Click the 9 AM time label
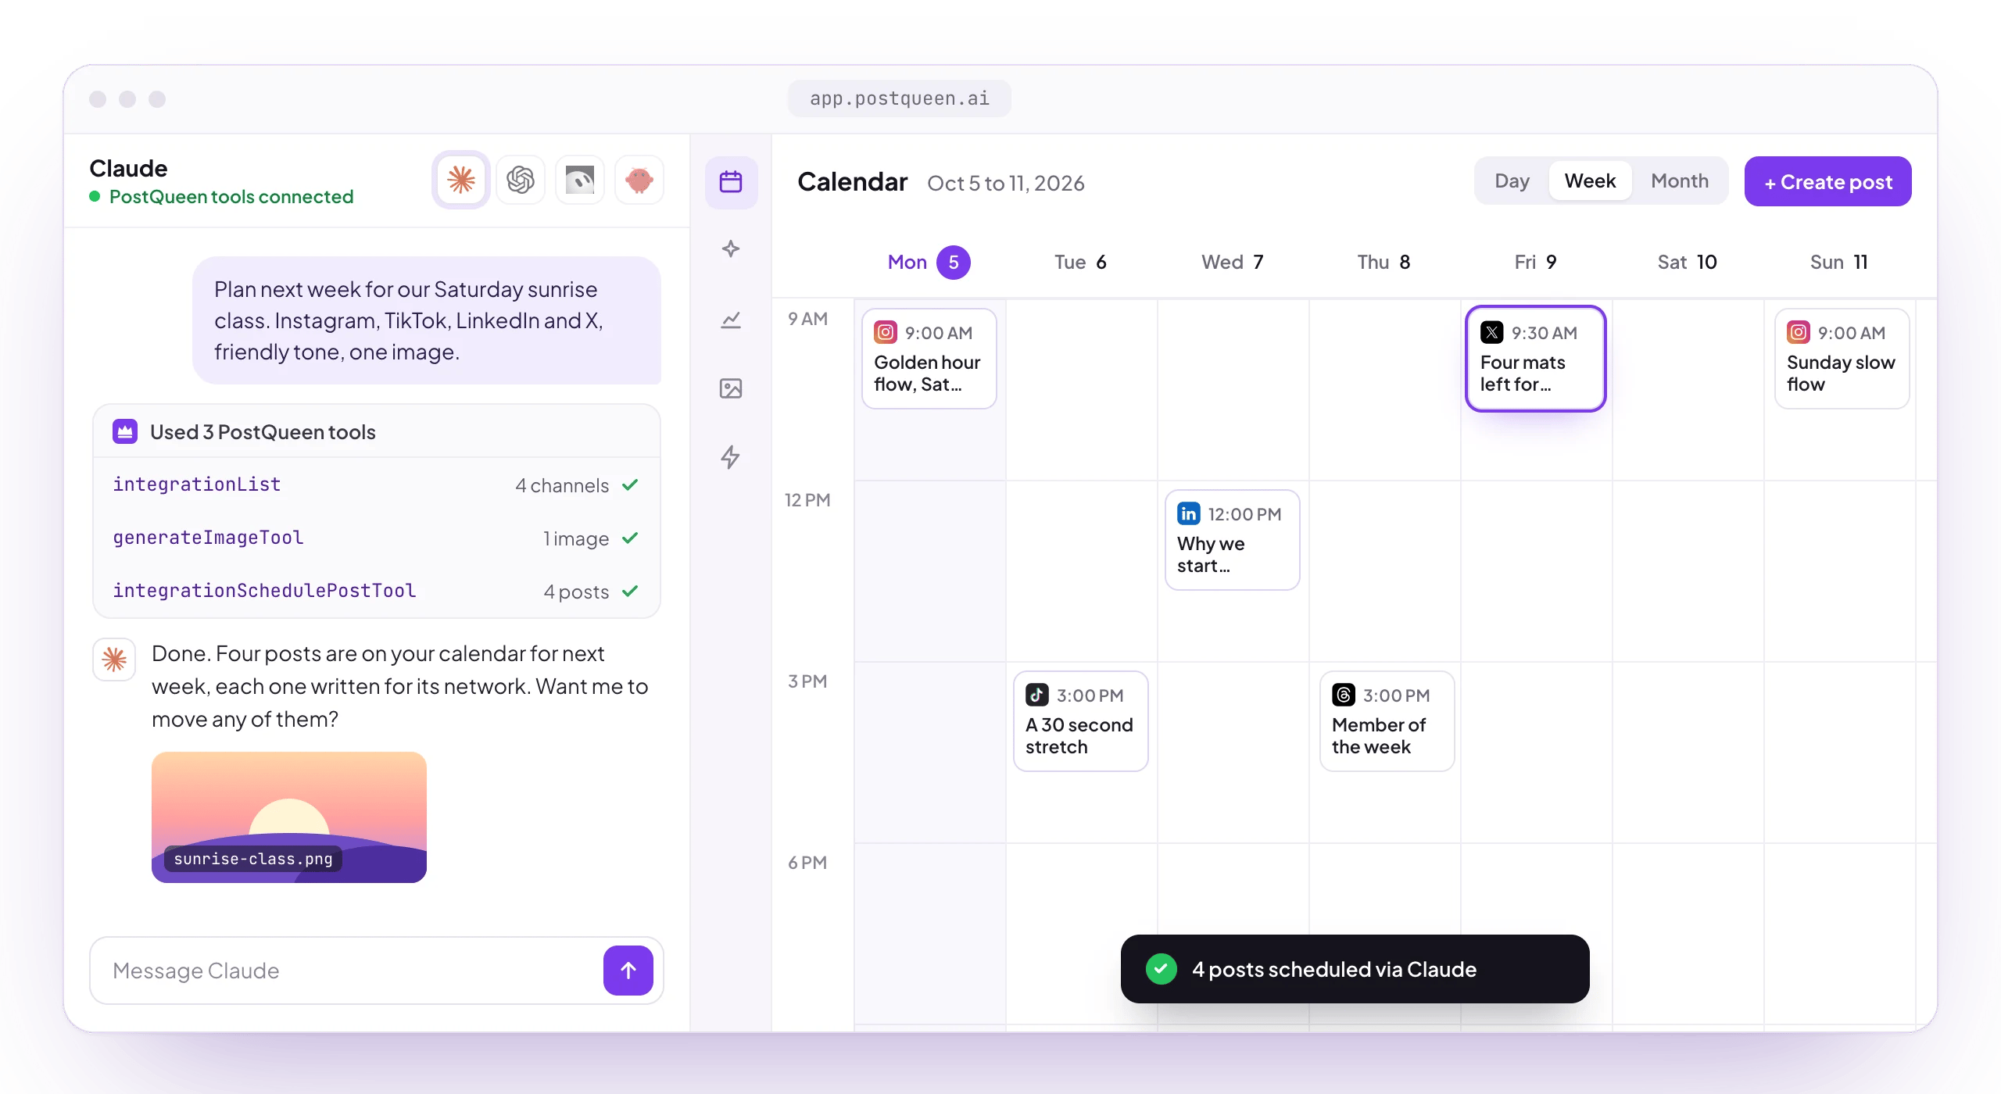 tap(807, 319)
